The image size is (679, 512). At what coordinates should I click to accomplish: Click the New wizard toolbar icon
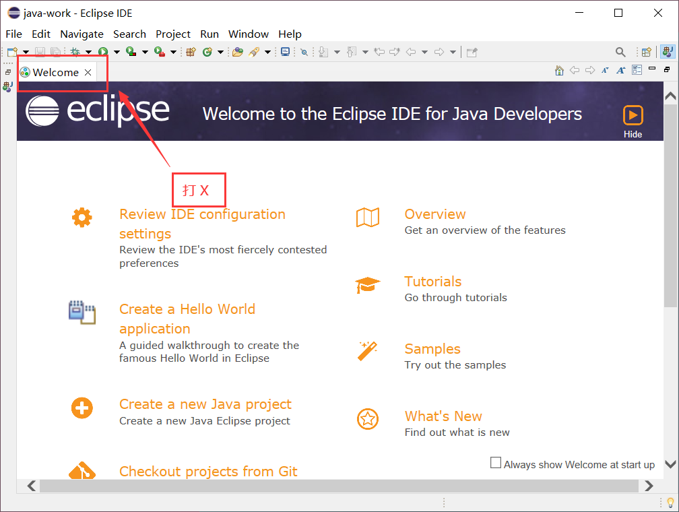12,52
